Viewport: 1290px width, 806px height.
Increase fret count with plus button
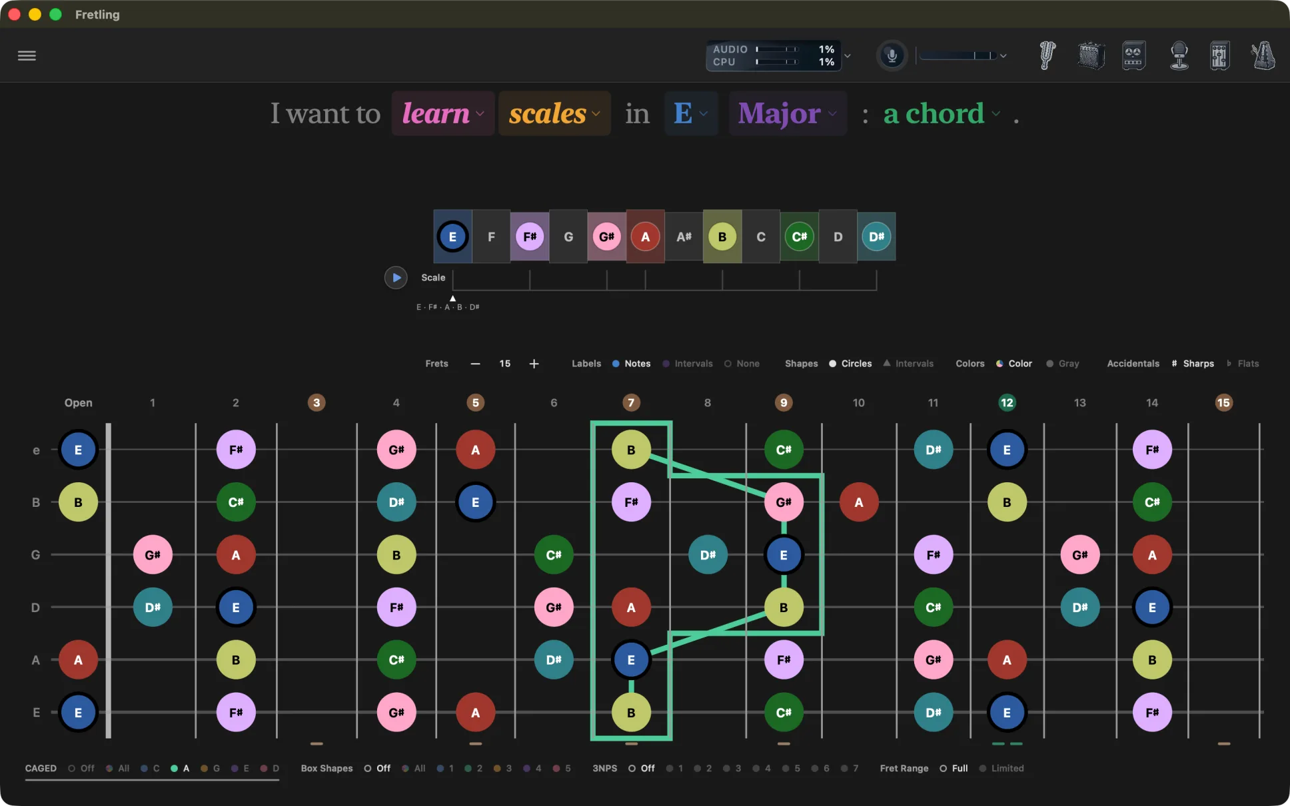pos(534,364)
